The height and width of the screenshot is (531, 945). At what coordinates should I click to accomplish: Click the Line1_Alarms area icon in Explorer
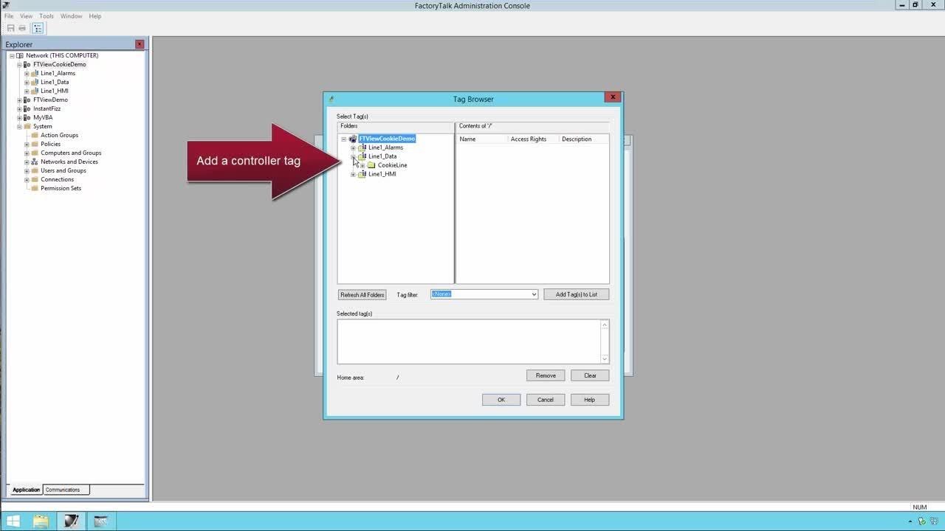(35, 73)
